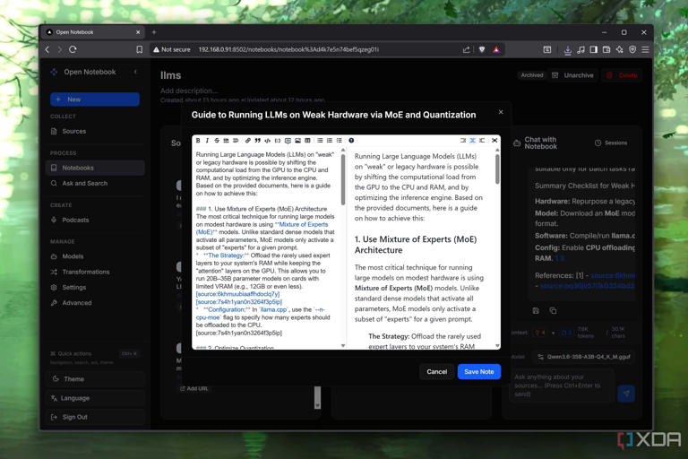Open Ask and Search in sidebar
This screenshot has height=459, width=688.
[95, 183]
